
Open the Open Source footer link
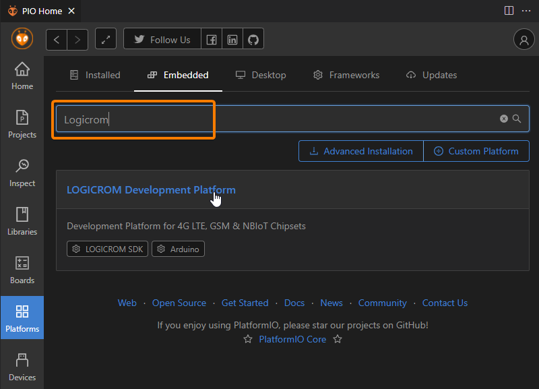click(x=179, y=303)
